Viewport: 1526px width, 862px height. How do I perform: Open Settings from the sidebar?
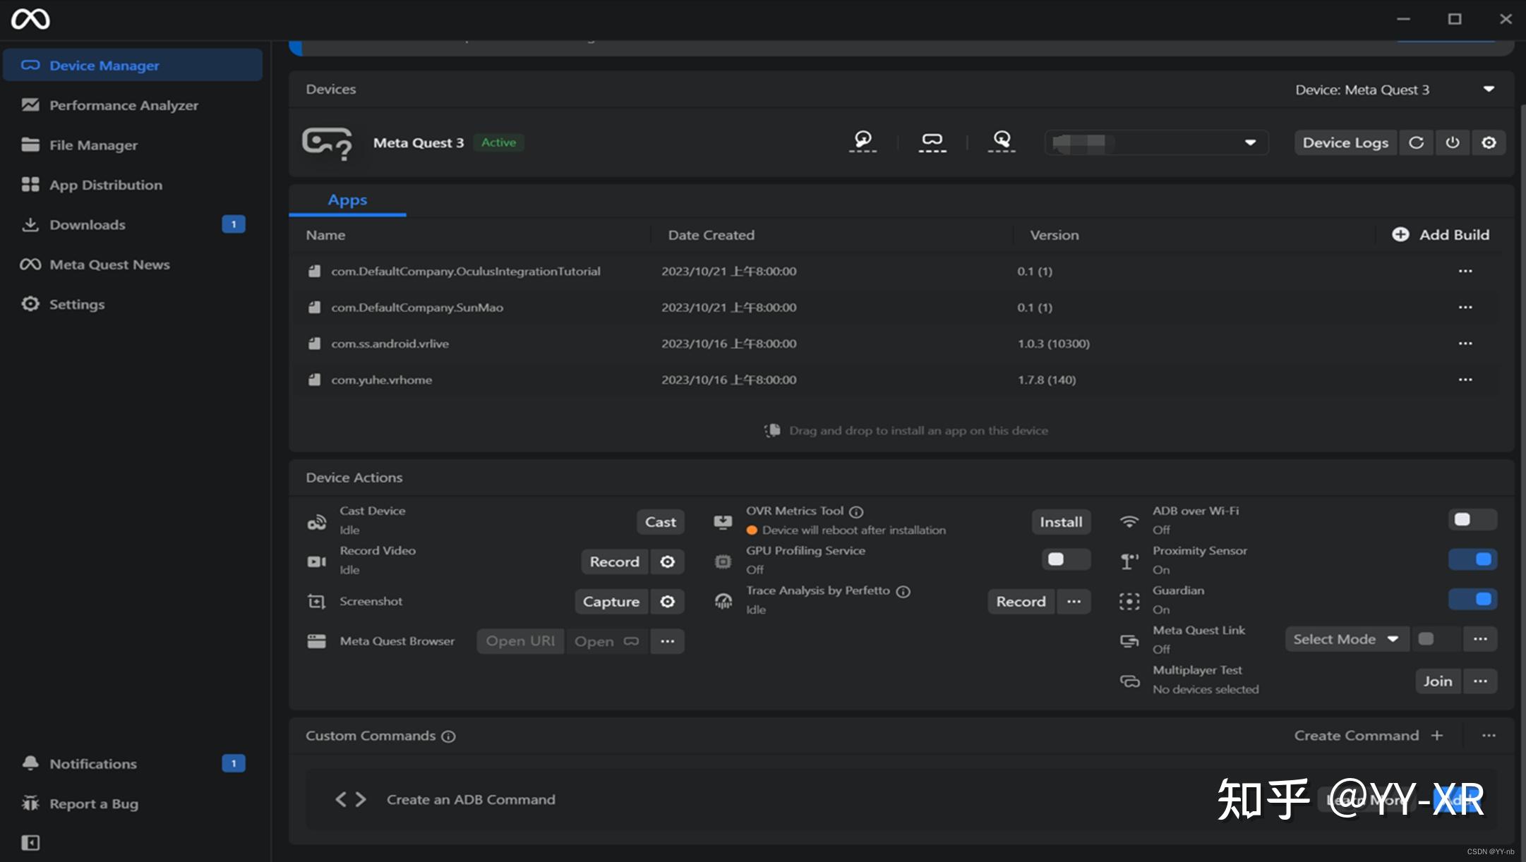click(76, 303)
